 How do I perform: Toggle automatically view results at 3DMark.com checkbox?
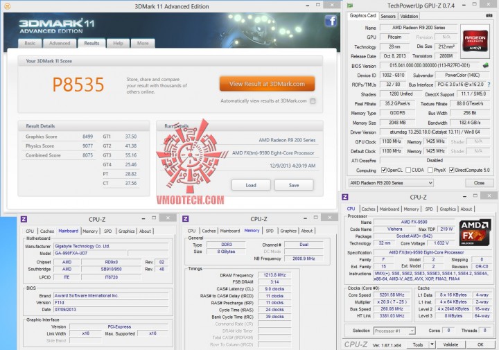tap(313, 101)
